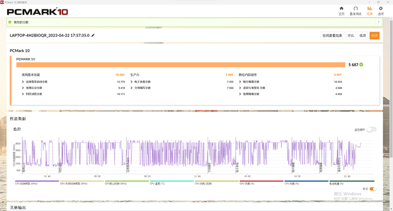Click the 7 355 spreadsheet score

point(230,82)
